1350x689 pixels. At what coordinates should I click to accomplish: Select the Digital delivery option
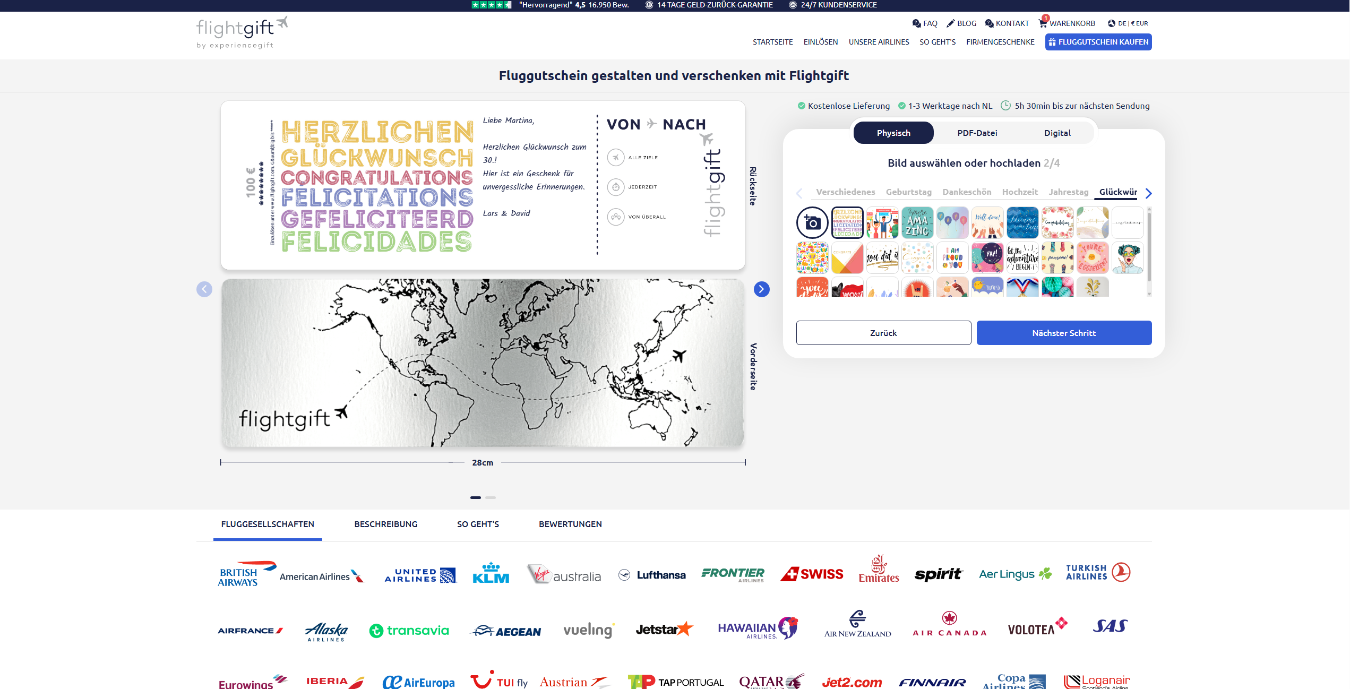click(1057, 133)
